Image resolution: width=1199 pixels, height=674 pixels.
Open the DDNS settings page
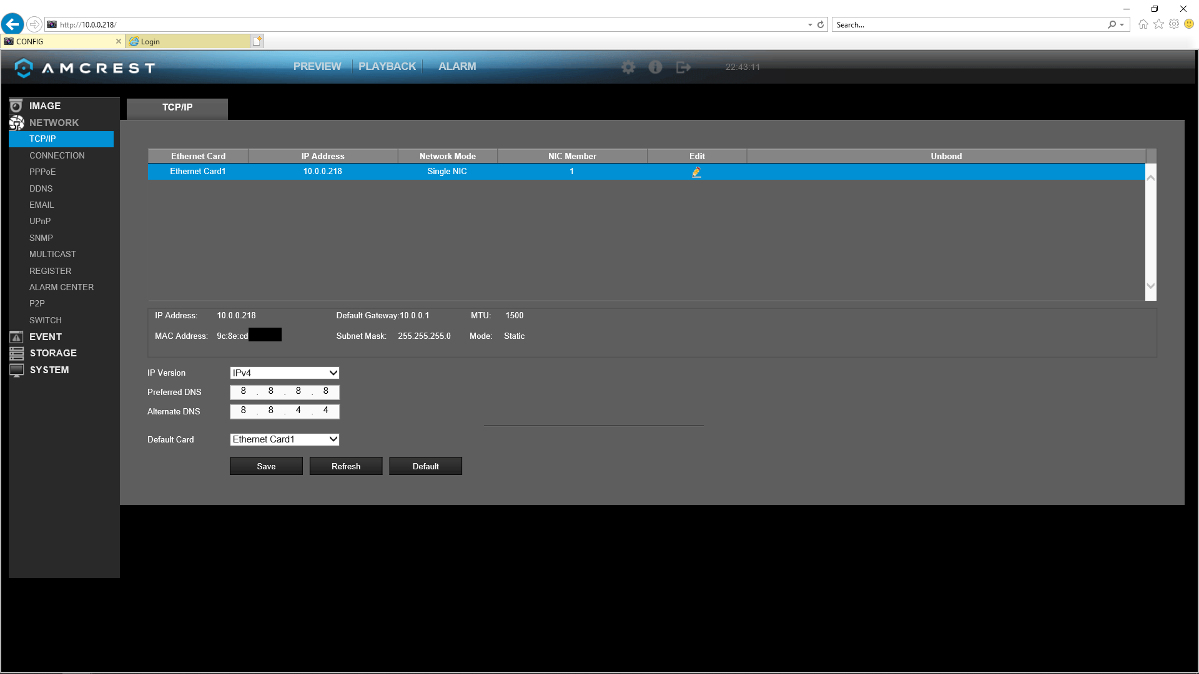pyautogui.click(x=41, y=188)
